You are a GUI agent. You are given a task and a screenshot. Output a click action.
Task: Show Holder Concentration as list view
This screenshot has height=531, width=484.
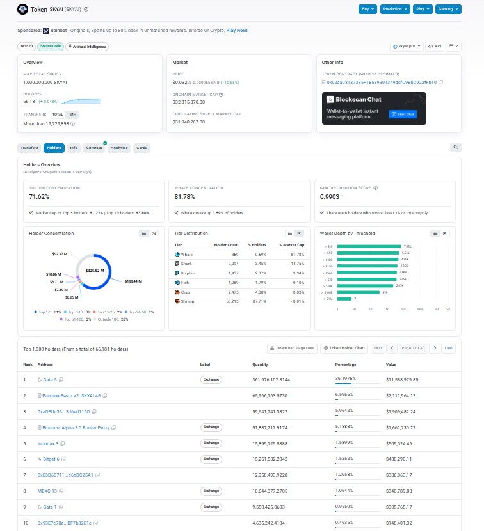(x=144, y=234)
